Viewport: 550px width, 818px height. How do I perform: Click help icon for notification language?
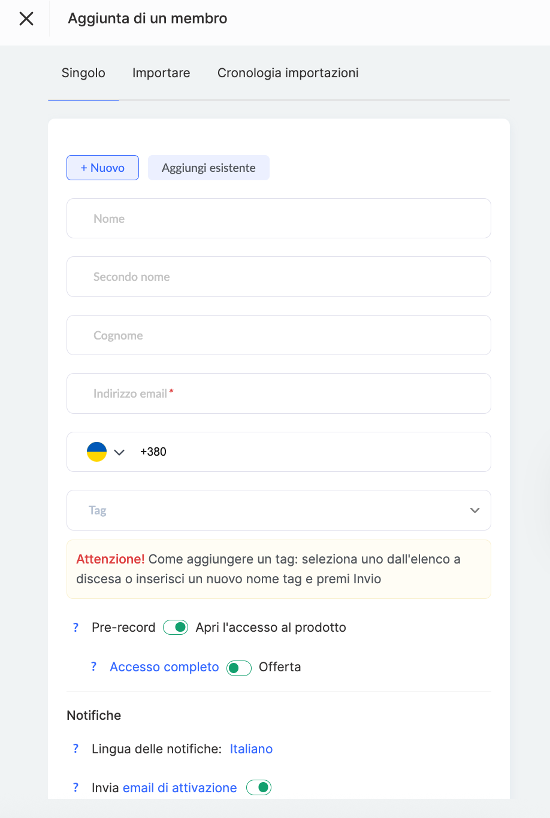tap(75, 749)
